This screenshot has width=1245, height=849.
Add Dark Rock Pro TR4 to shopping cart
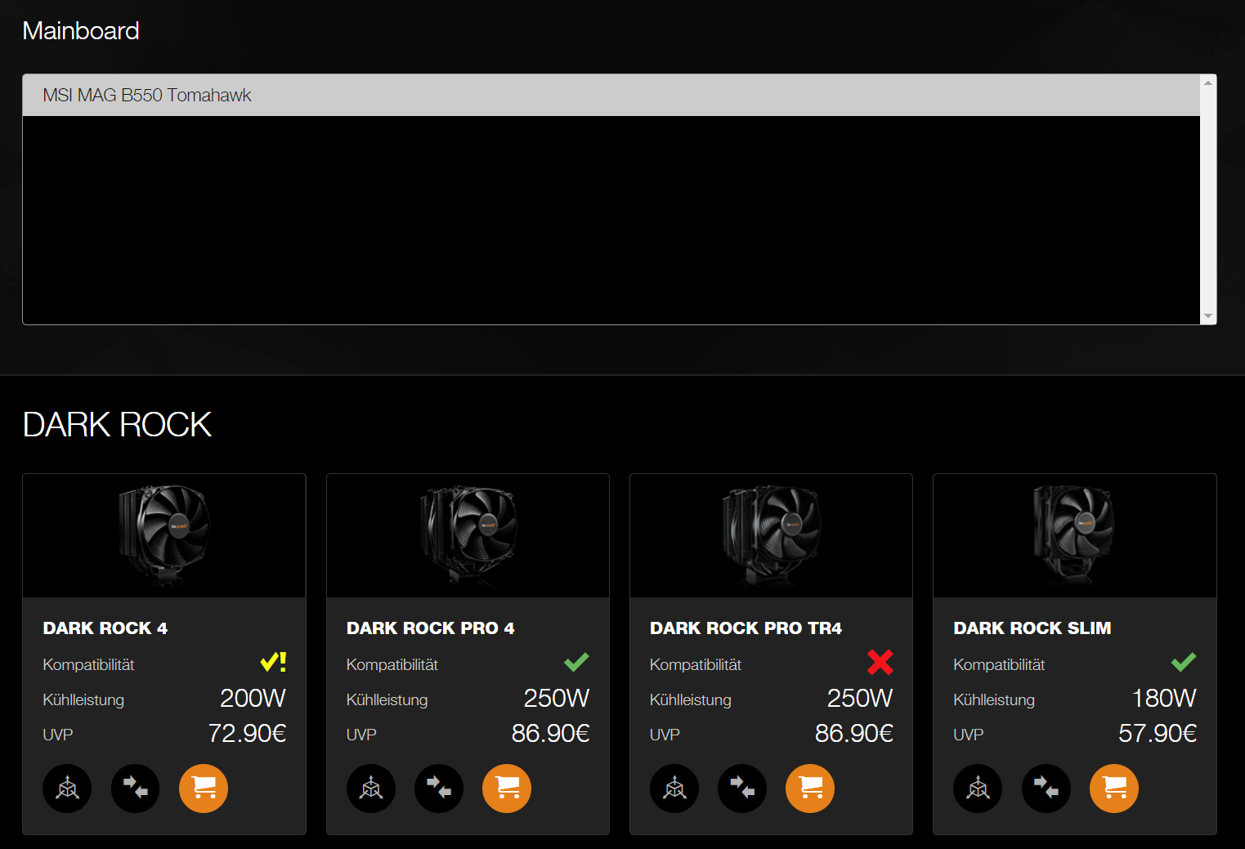coord(810,789)
